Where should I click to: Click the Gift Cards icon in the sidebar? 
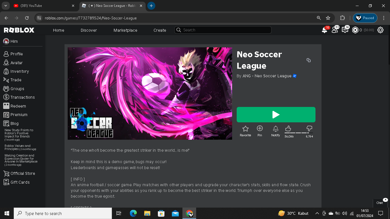6,182
